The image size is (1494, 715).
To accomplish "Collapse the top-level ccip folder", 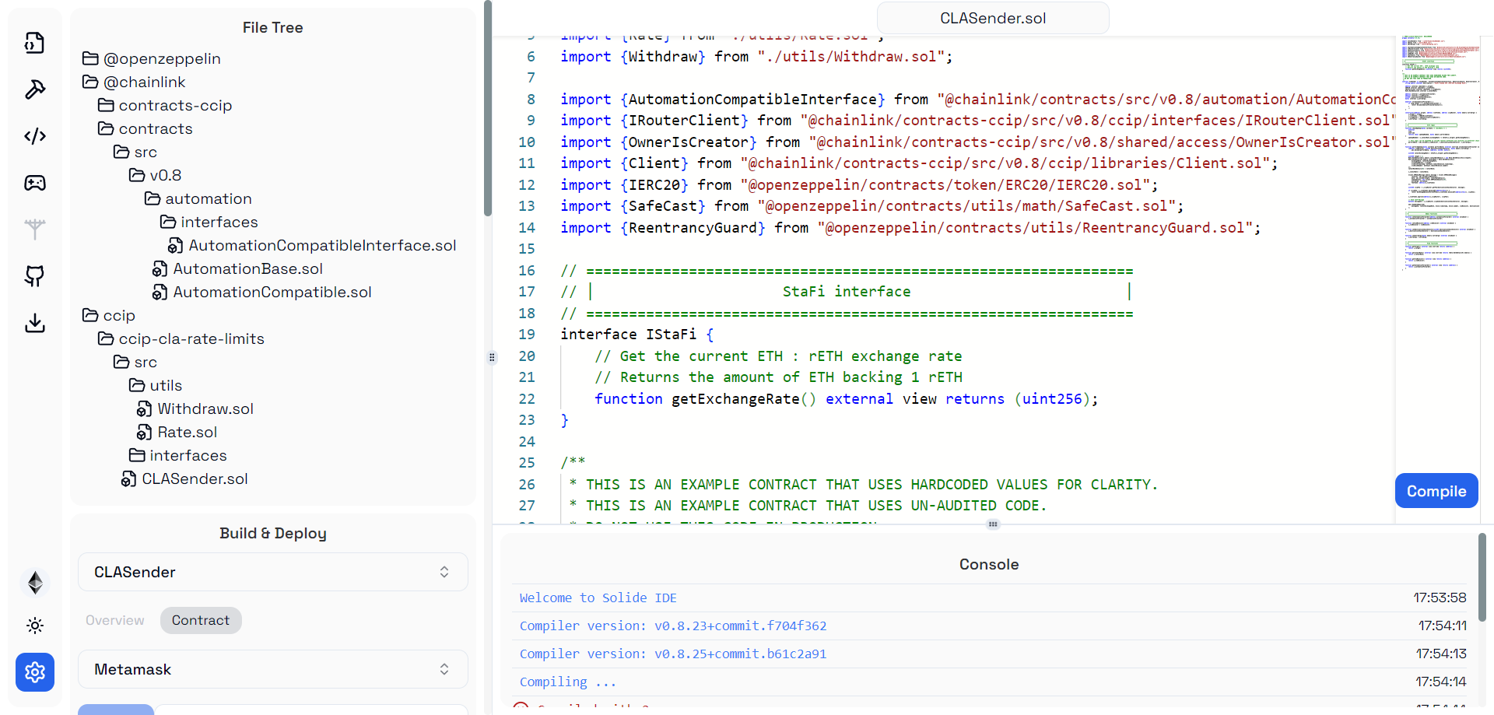I will pos(108,315).
